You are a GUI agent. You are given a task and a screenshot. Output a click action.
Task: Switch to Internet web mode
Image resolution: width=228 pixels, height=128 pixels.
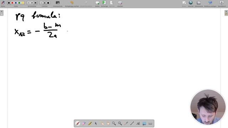coord(191,4)
